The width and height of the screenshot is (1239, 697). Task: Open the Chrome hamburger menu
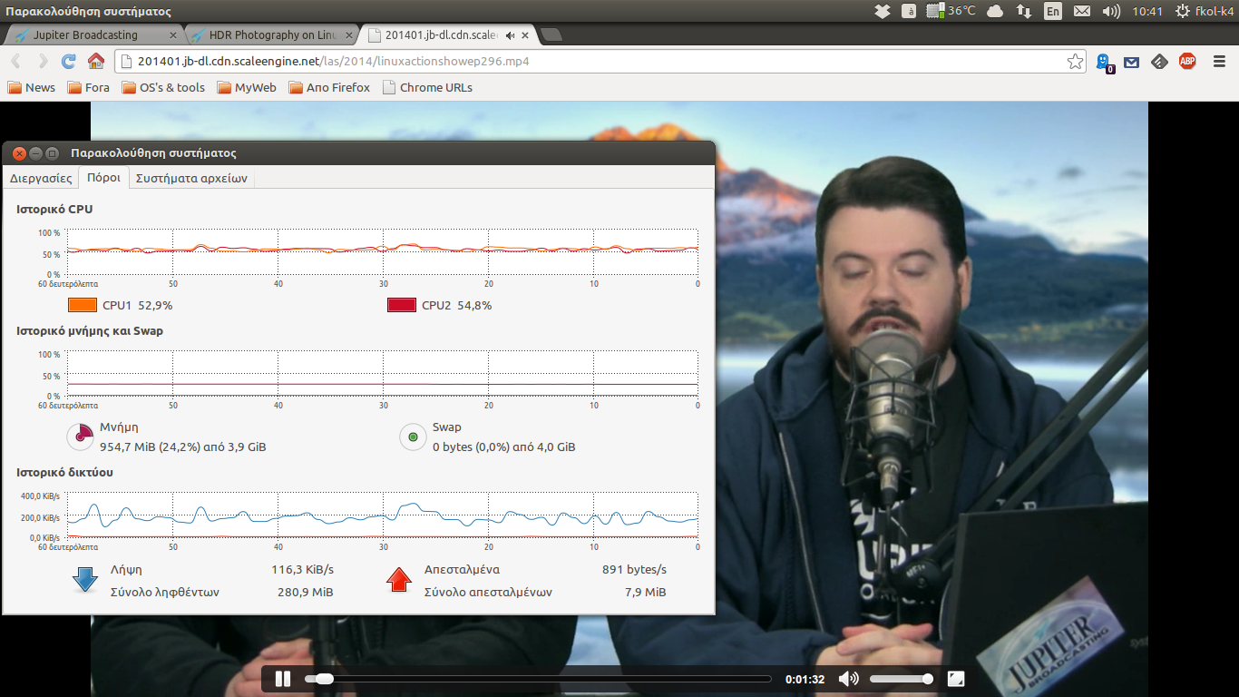(1220, 62)
